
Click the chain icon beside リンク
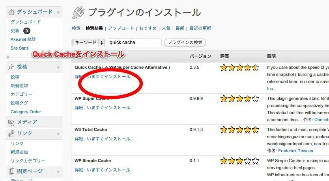[11, 133]
